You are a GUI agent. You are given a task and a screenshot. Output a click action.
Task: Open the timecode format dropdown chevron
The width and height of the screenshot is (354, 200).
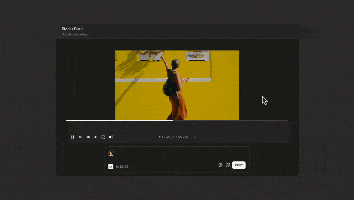click(x=195, y=137)
